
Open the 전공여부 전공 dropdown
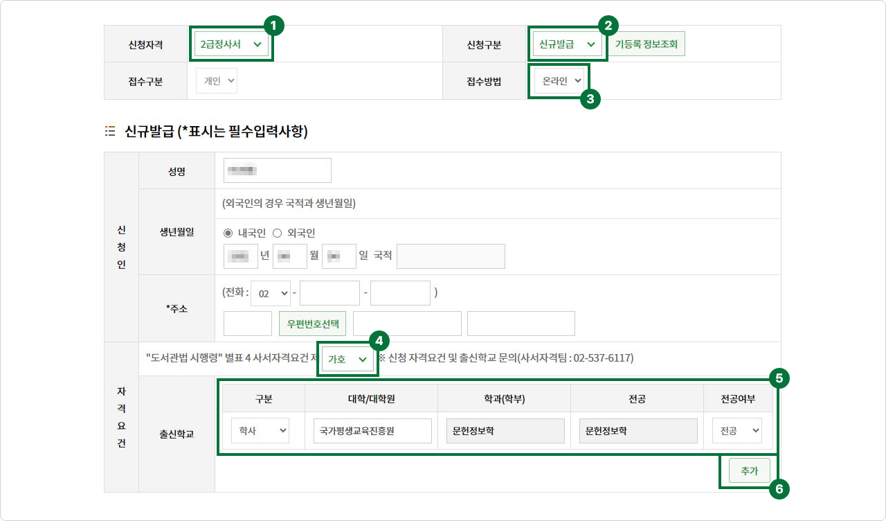(x=737, y=431)
